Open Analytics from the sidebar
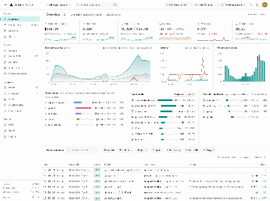The image size is (270, 201). coord(21,31)
